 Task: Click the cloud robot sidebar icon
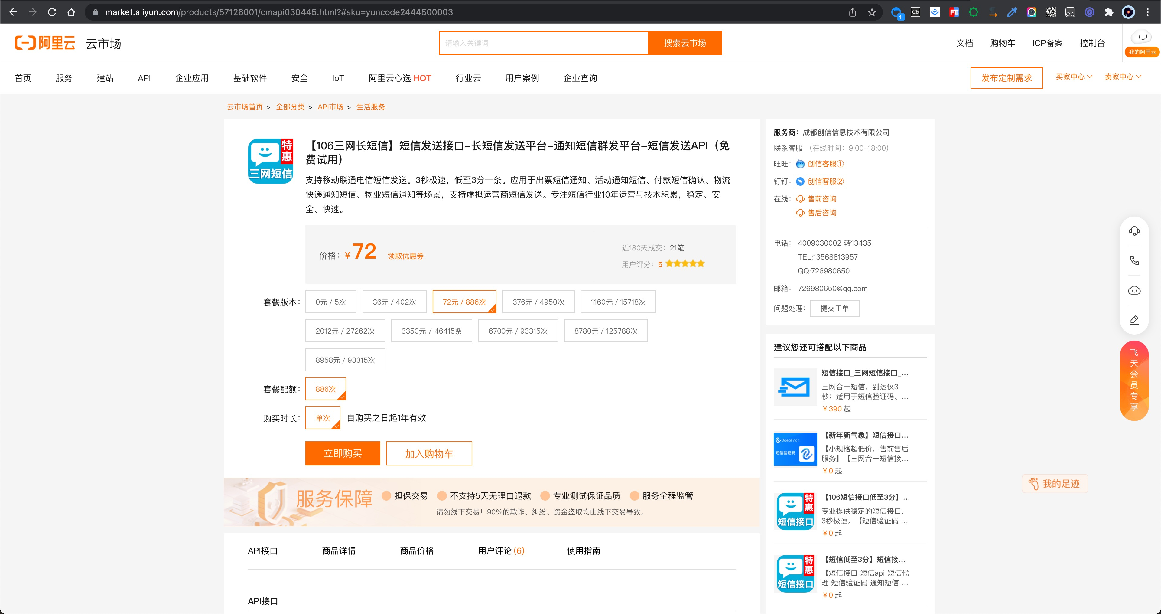click(1134, 290)
